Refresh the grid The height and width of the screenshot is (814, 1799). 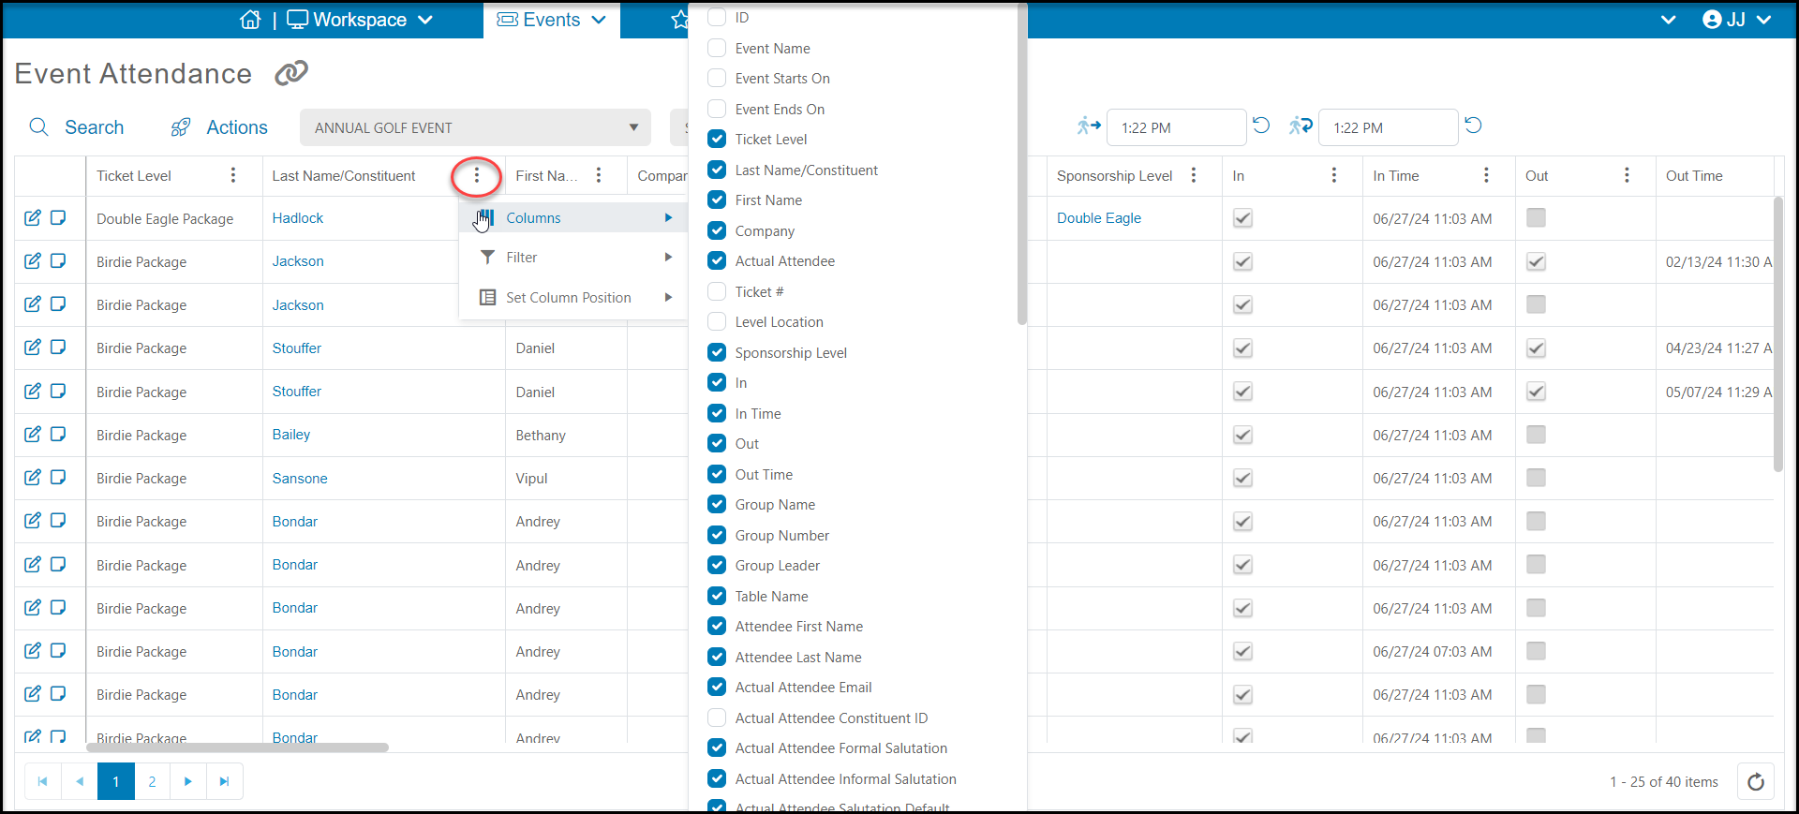click(1756, 781)
